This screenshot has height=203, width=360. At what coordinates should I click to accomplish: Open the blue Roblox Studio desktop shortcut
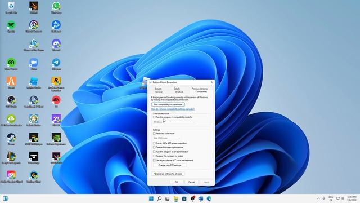[34, 81]
